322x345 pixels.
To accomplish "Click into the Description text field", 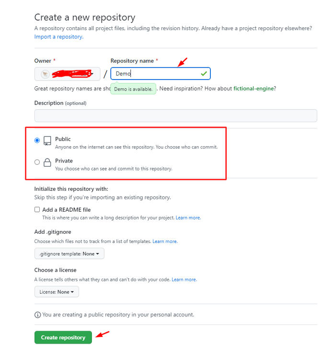I will click(x=176, y=116).
